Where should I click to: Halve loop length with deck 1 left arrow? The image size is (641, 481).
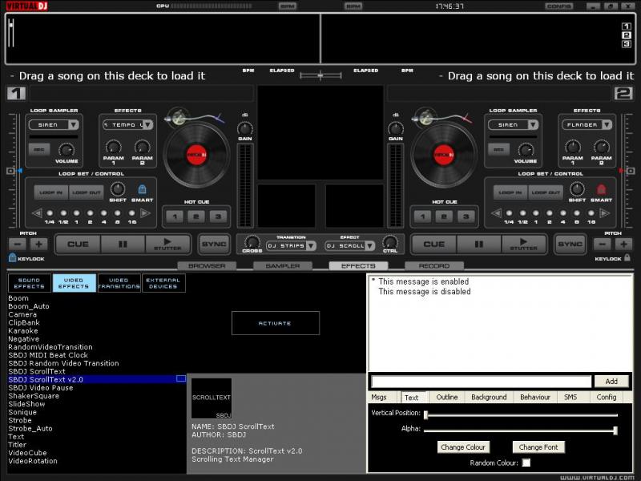pyautogui.click(x=37, y=213)
